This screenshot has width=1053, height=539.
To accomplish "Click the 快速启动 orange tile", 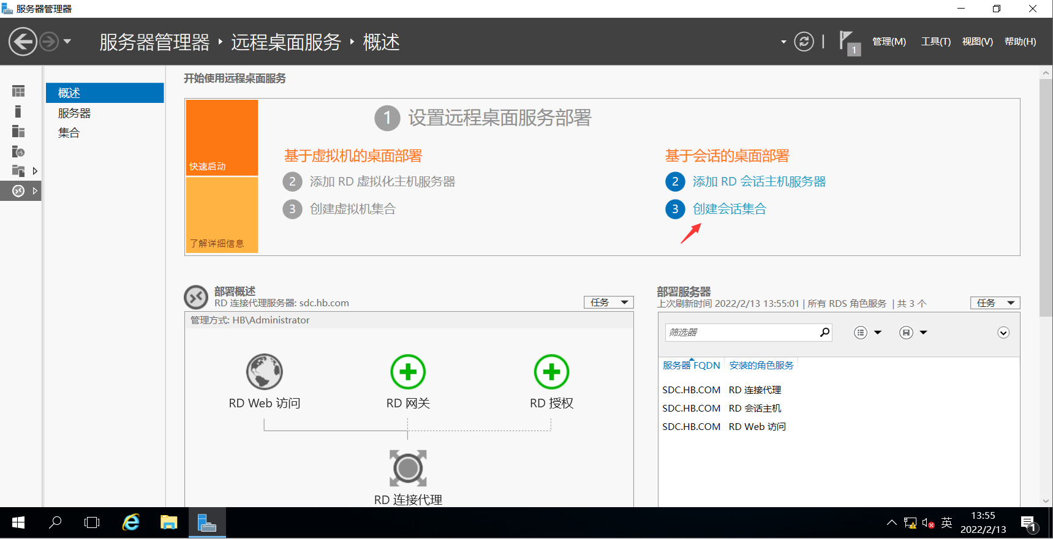I will point(222,138).
